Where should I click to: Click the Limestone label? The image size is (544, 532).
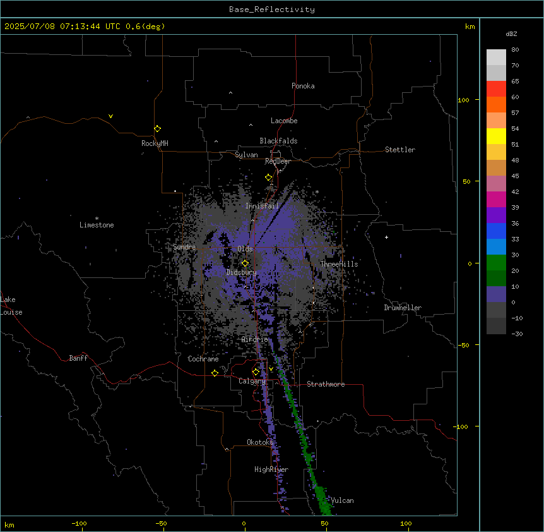(x=97, y=225)
